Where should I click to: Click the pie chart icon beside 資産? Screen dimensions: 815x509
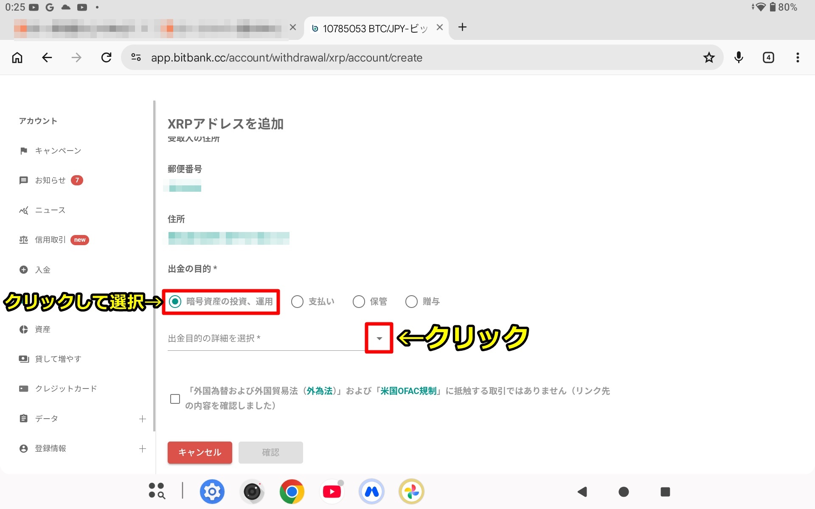pyautogui.click(x=24, y=329)
